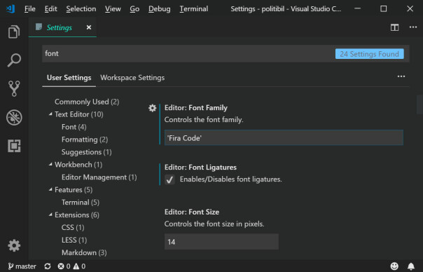Open notifications bell in status bar

click(x=411, y=266)
